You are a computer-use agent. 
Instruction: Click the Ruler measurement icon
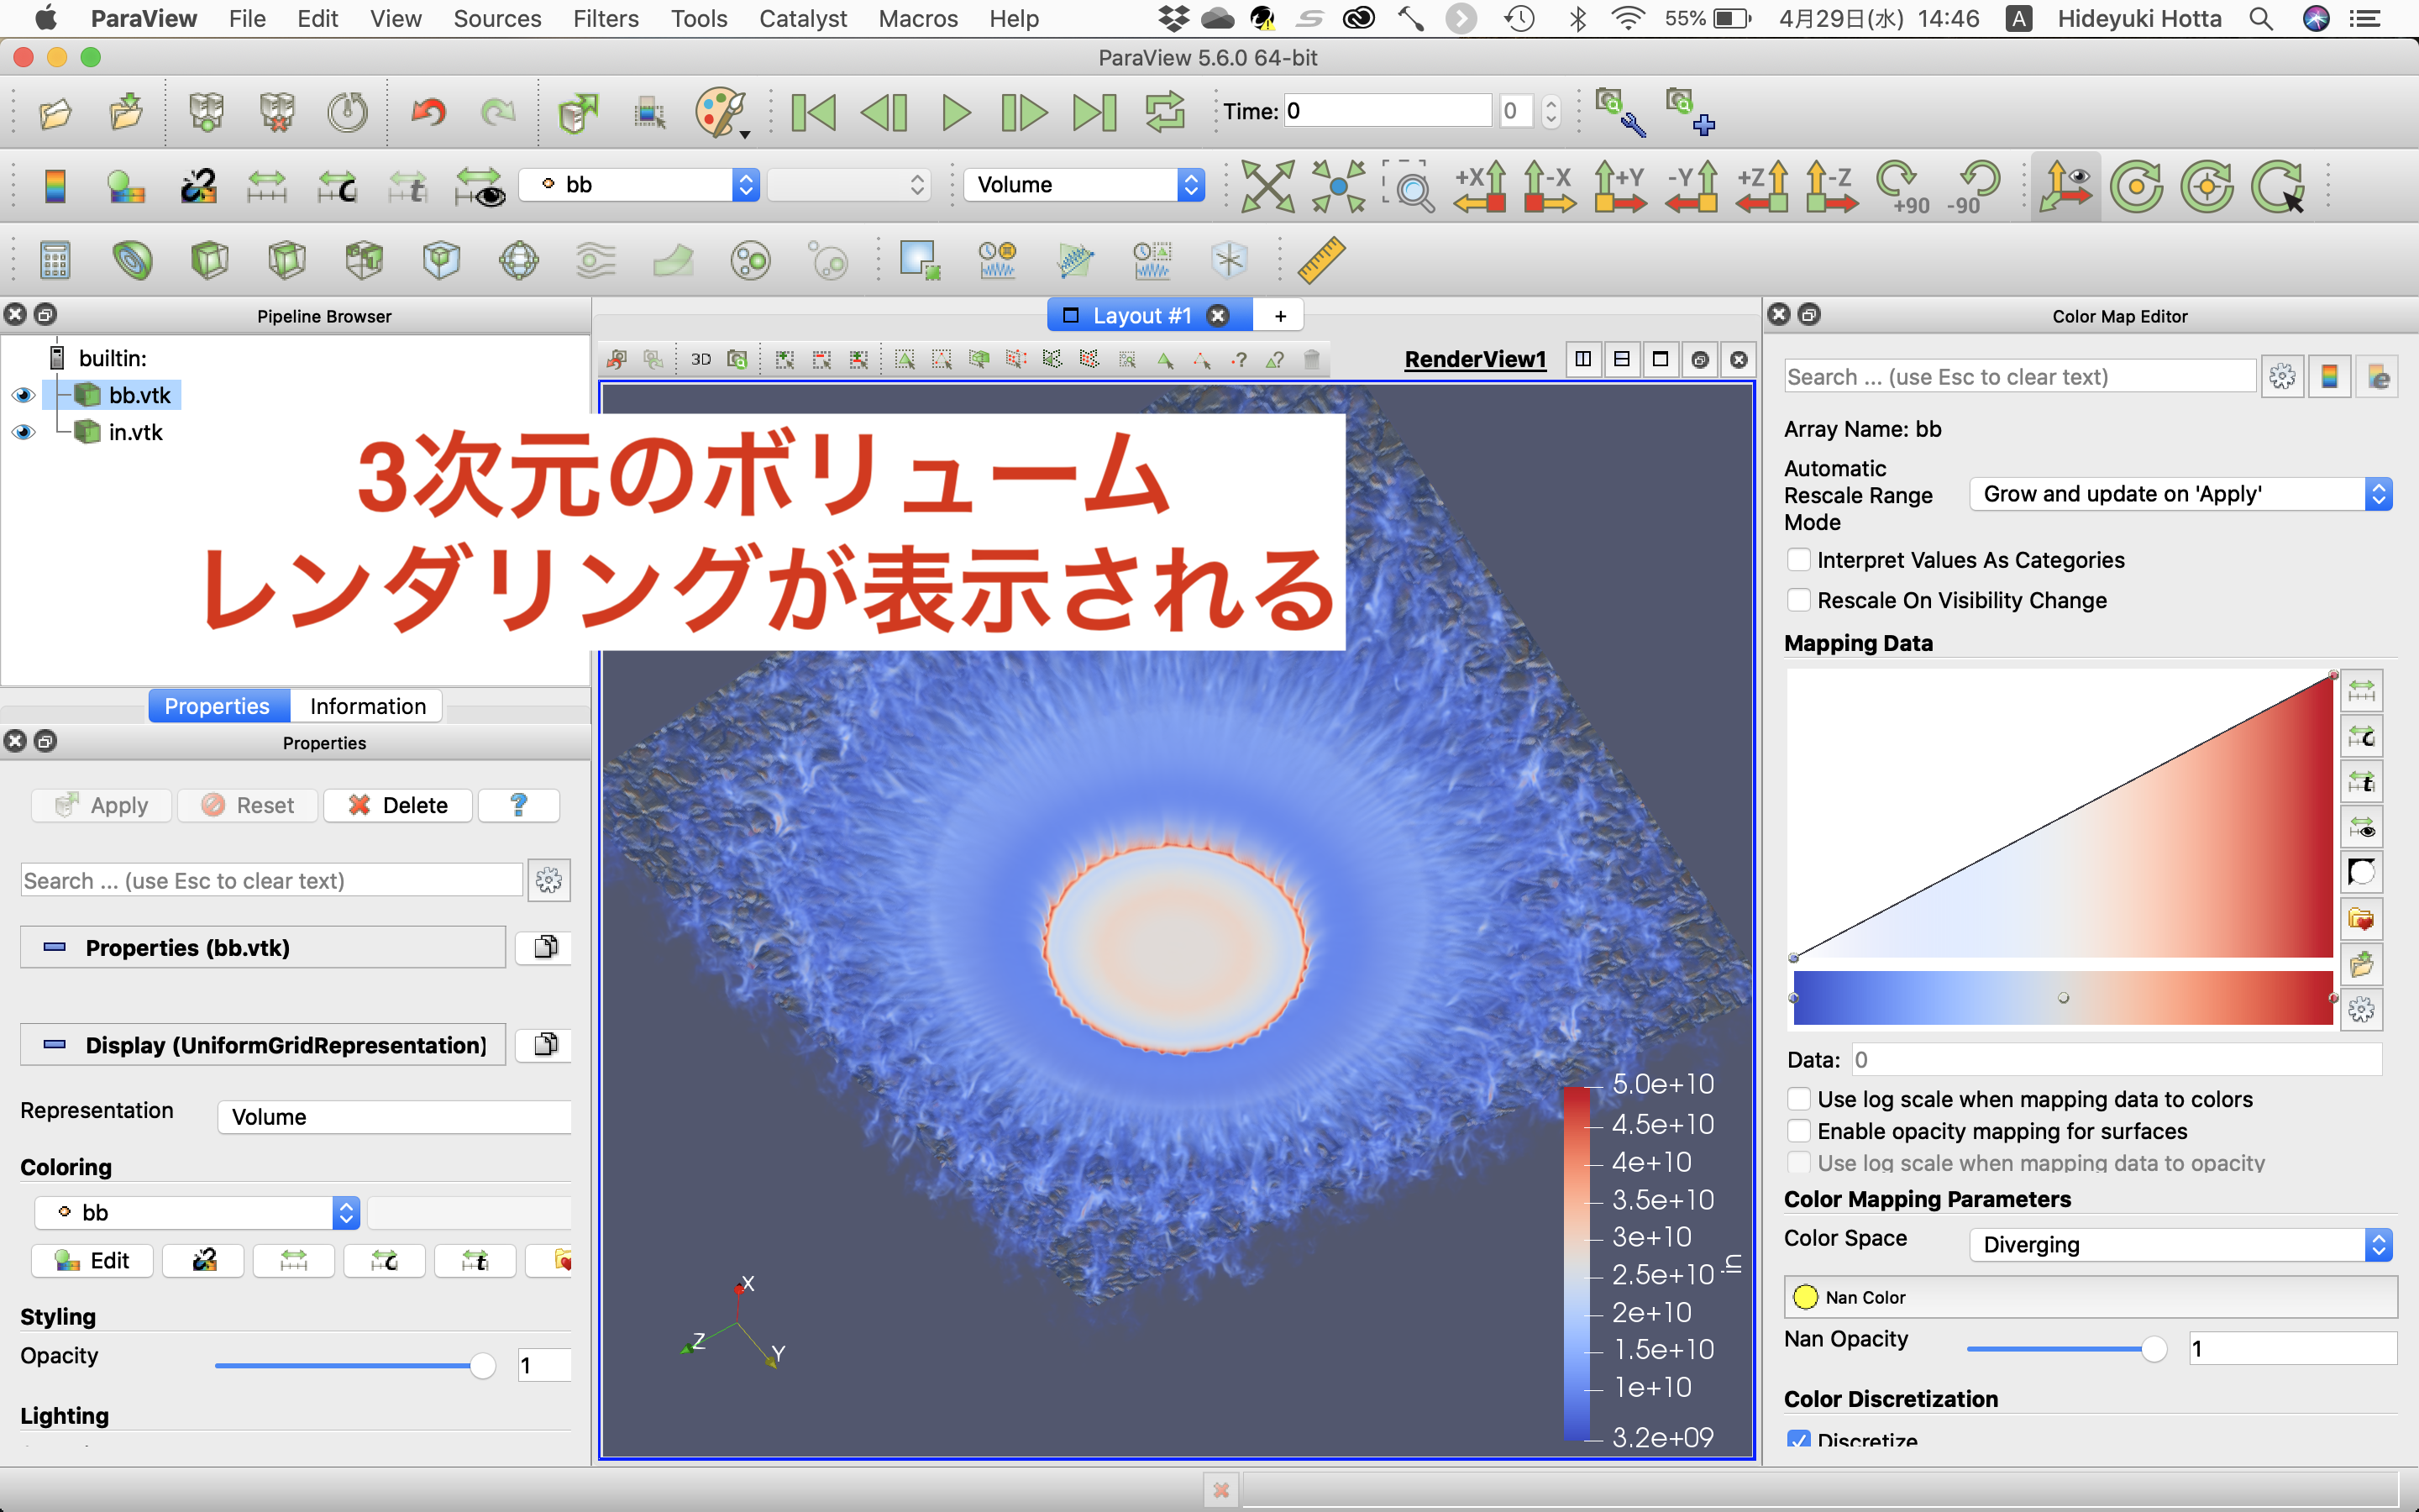coord(1320,260)
